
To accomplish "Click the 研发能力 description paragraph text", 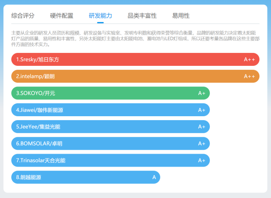I will coord(135,39).
